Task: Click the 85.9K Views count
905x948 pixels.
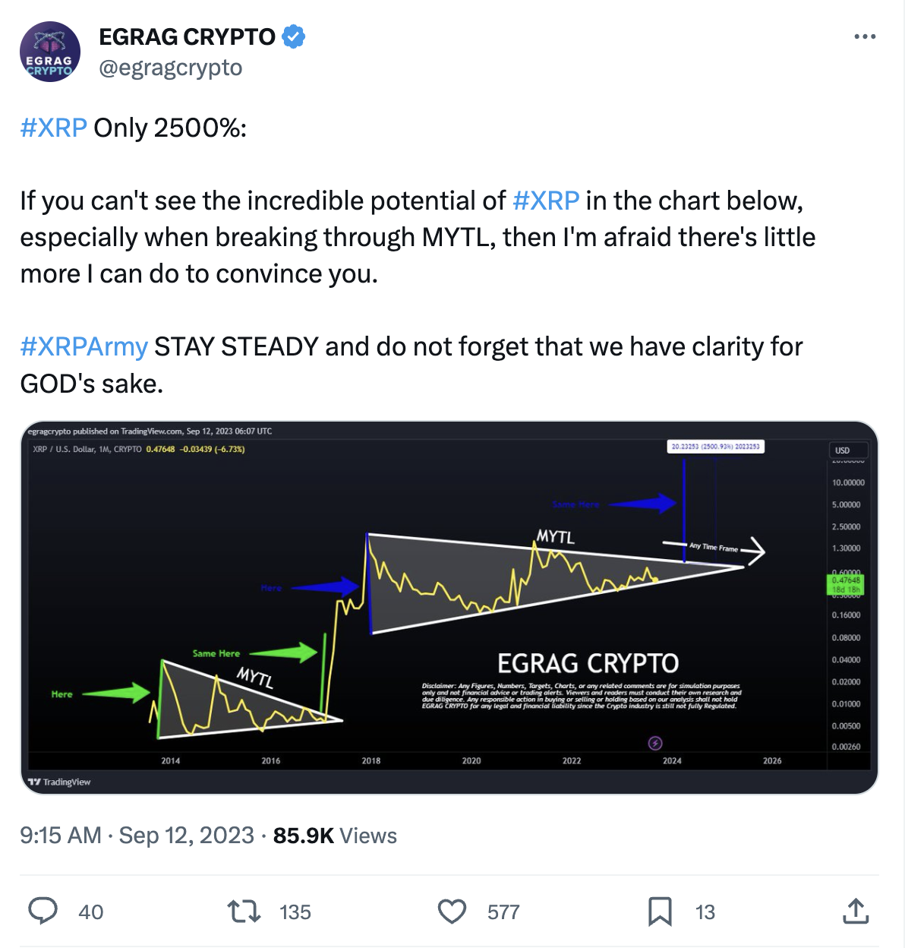Action: [x=335, y=836]
